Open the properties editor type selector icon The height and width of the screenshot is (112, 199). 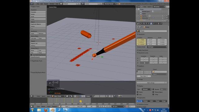click(138, 24)
